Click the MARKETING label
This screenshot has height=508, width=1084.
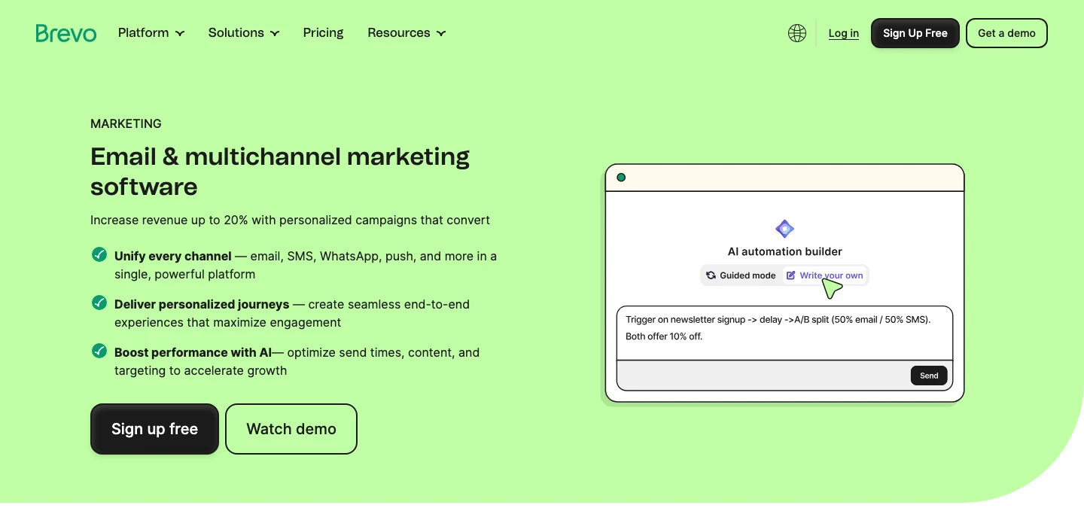click(x=126, y=123)
